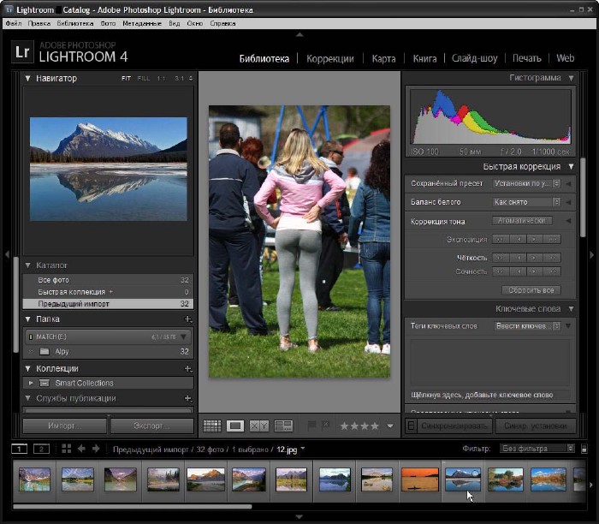The width and height of the screenshot is (599, 524).
Task: Click the Импорт button
Action: [x=65, y=426]
